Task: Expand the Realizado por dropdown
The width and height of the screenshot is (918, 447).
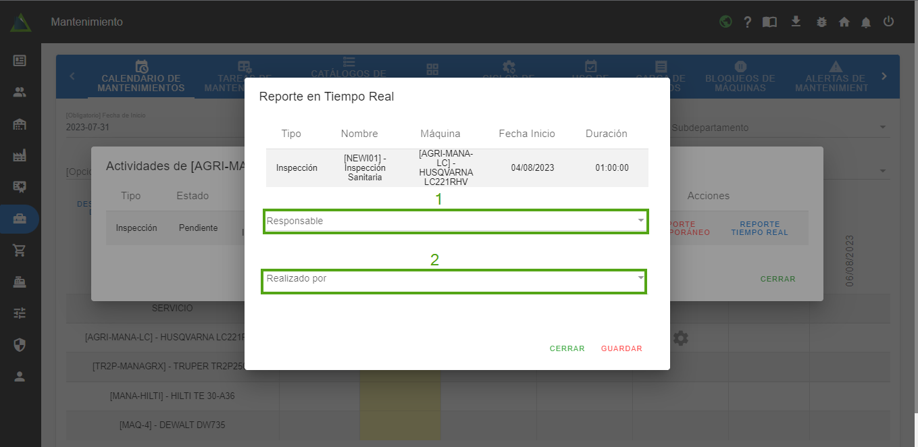Action: (454, 279)
